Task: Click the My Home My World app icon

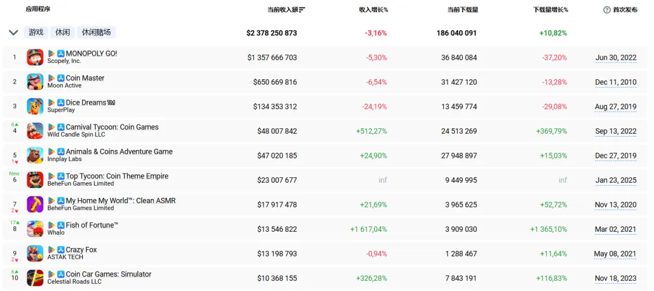Action: (35, 204)
